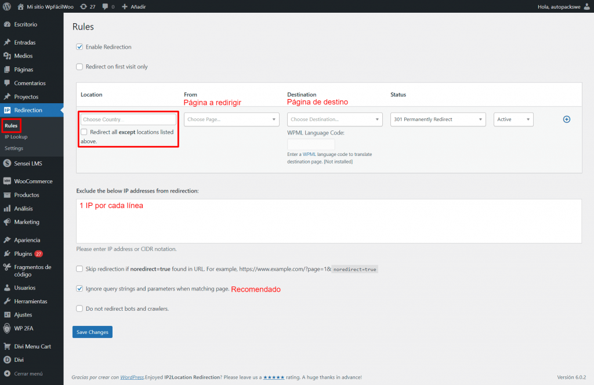Screen dimensions: 594x385
Task: Open the Rules submenu item
Action: pyautogui.click(x=11, y=126)
